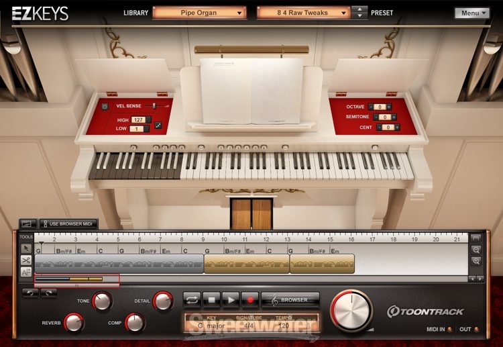Click the sheet music on the stand
Viewport: 503px width, 347px height.
point(251,91)
